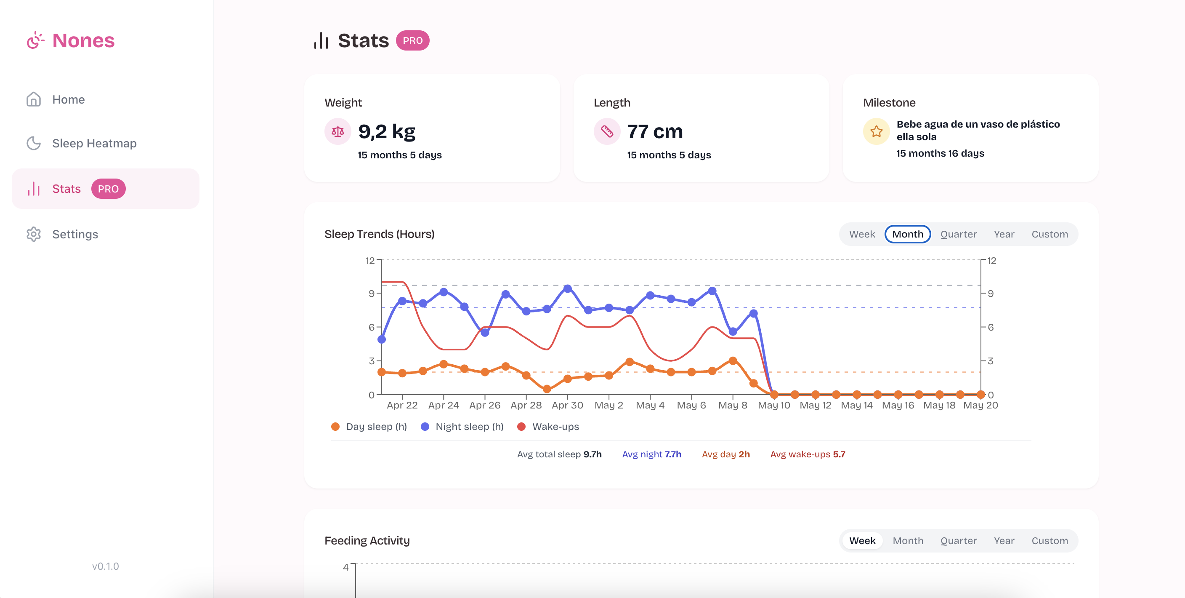The height and width of the screenshot is (598, 1185).
Task: Click the Nones logo icon
Action: tap(35, 40)
